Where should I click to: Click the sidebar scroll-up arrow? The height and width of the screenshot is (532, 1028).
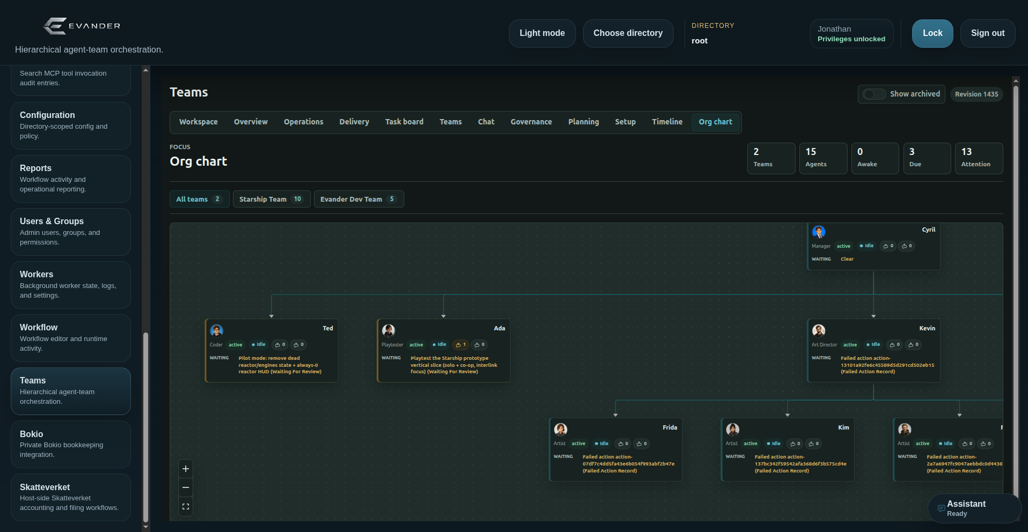(145, 70)
